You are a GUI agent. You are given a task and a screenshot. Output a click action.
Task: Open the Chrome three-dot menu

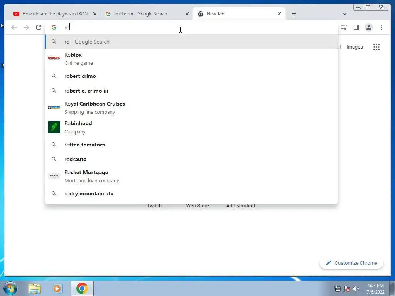coord(381,27)
